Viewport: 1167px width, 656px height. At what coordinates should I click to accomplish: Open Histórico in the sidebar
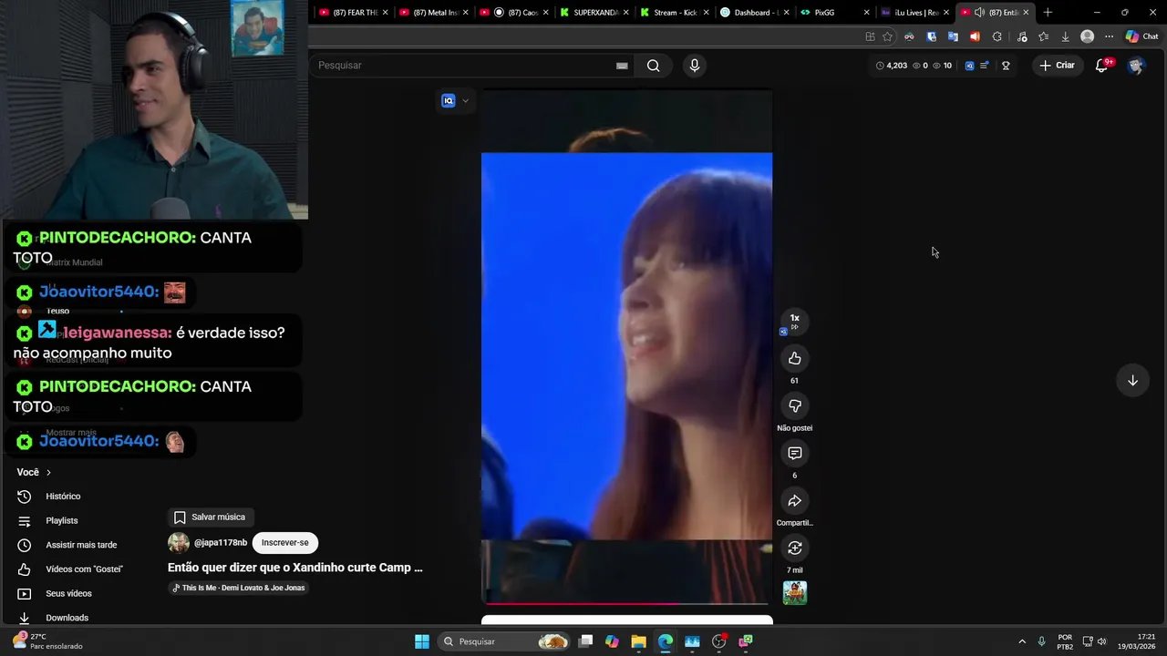(63, 497)
